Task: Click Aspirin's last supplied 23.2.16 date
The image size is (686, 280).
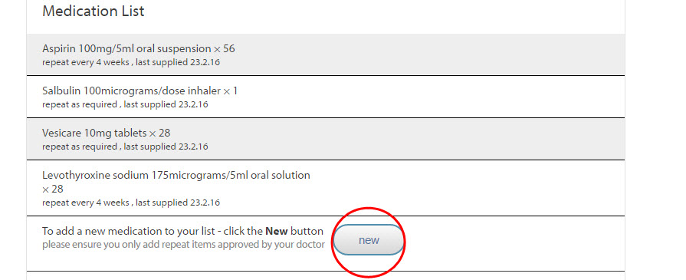Action: tap(178, 62)
